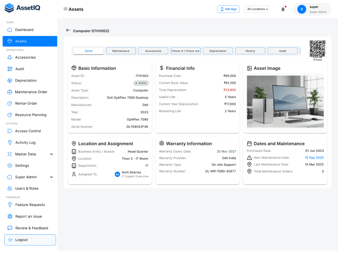Click the Feature Requests bulb icon
Image resolution: width=338 pixels, height=257 pixels.
click(x=10, y=205)
